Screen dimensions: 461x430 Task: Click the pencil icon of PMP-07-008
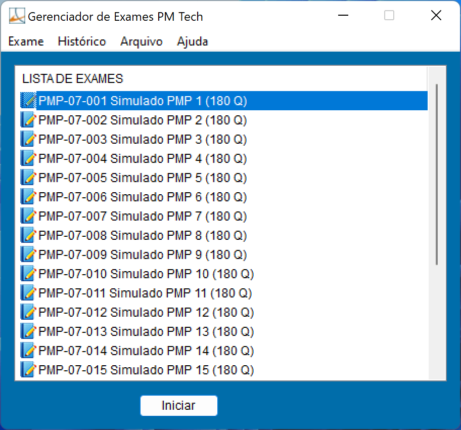click(x=28, y=235)
